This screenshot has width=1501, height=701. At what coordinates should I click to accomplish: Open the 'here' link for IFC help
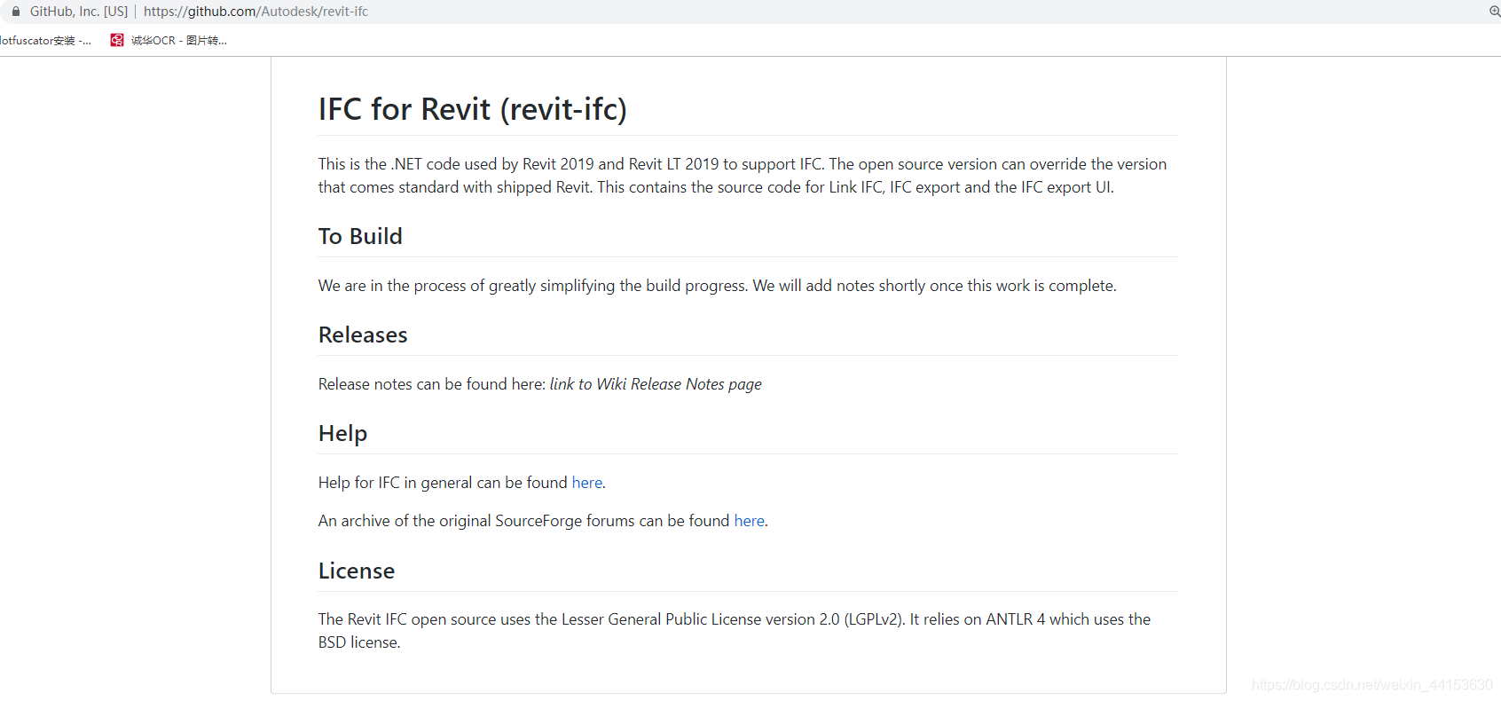587,483
